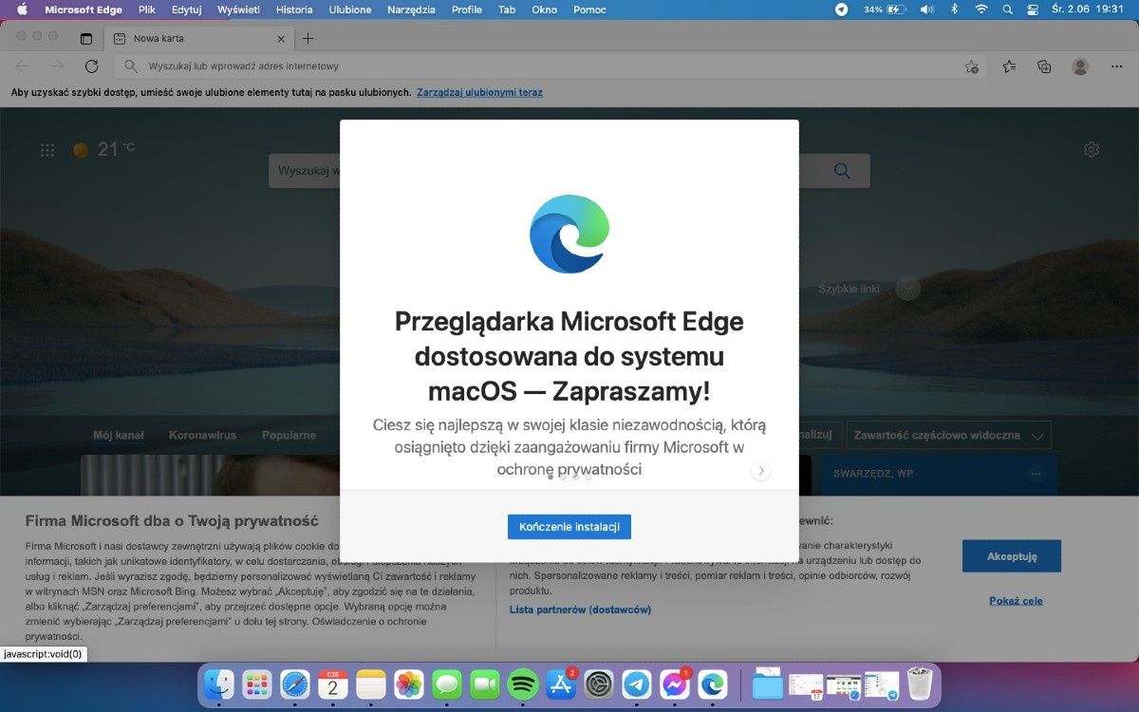1139x712 pixels.
Task: Open a new tab with plus
Action: pyautogui.click(x=308, y=39)
